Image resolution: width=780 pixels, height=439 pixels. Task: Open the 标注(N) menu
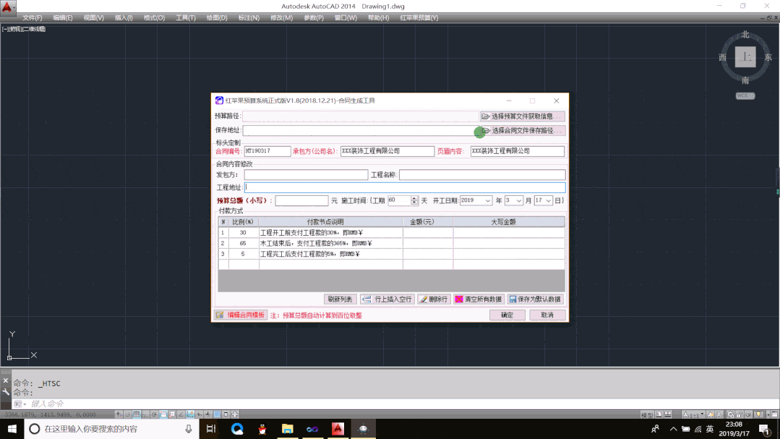pos(249,18)
